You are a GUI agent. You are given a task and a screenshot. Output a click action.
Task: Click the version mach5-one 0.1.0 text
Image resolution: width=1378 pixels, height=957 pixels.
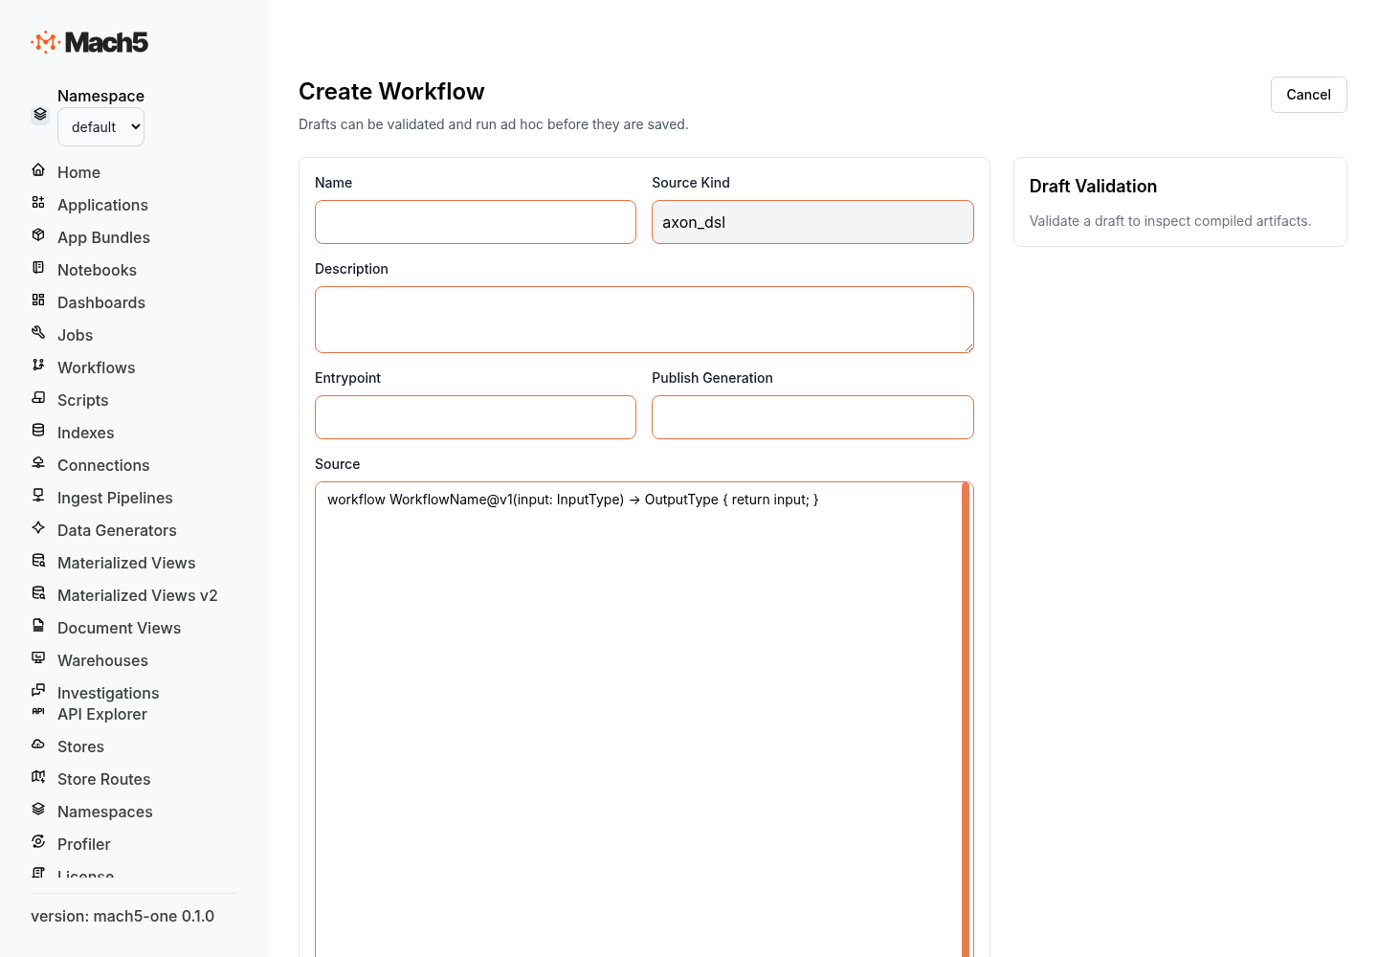(x=122, y=916)
